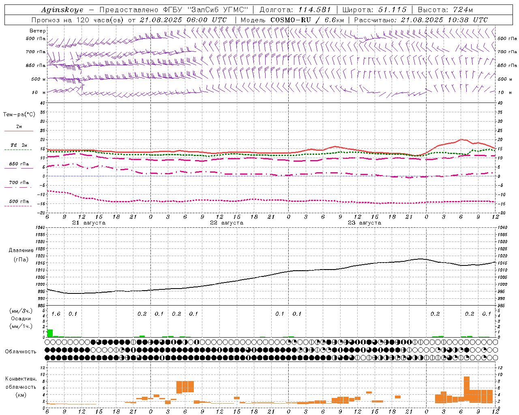Image resolution: width=519 pixels, height=415 pixels.
Task: Click the latitude value 51.115
Action: point(392,10)
